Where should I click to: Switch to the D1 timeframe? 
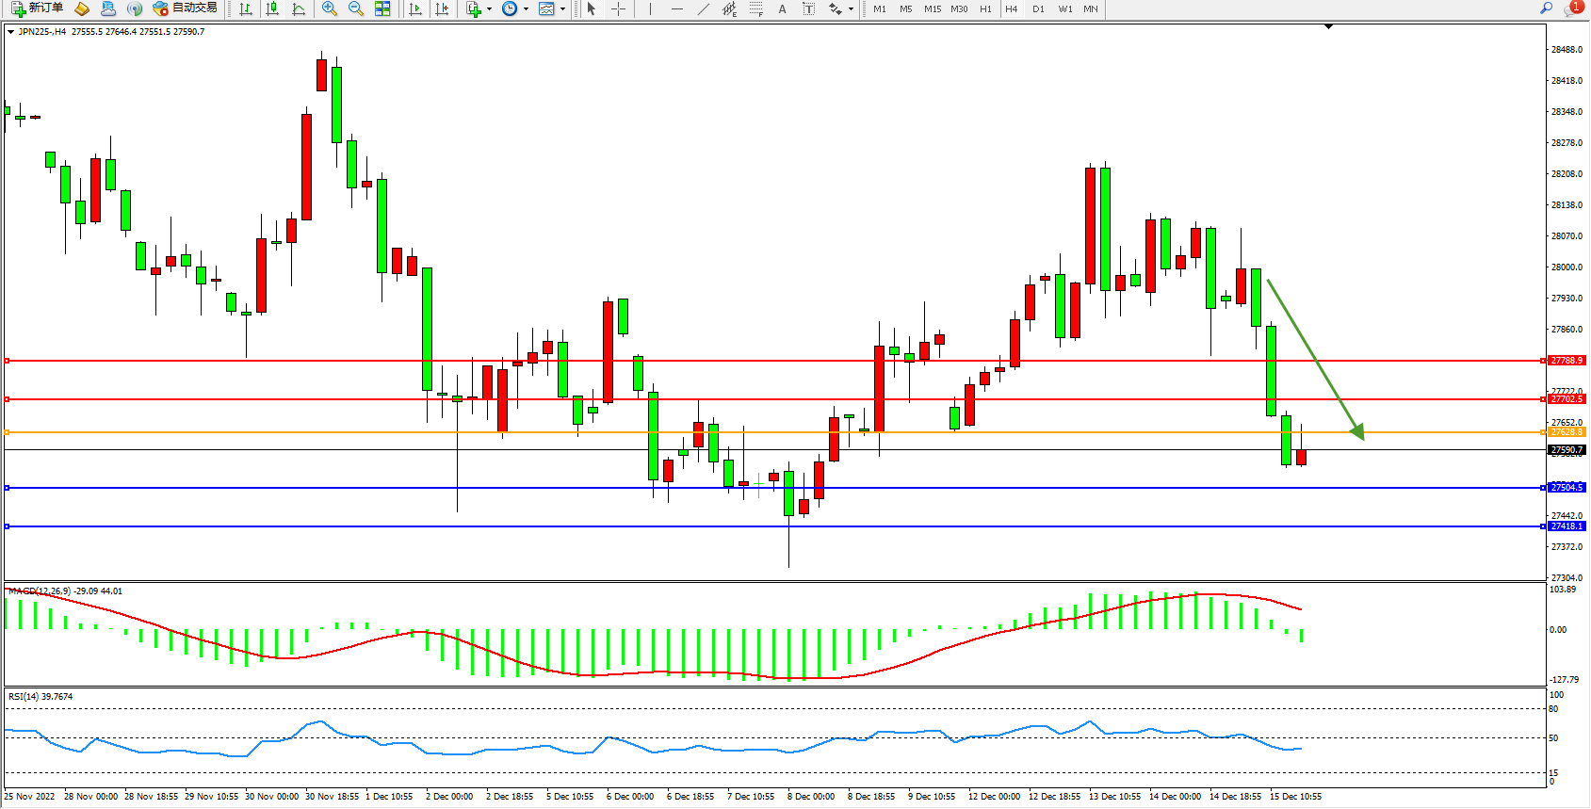point(1038,8)
